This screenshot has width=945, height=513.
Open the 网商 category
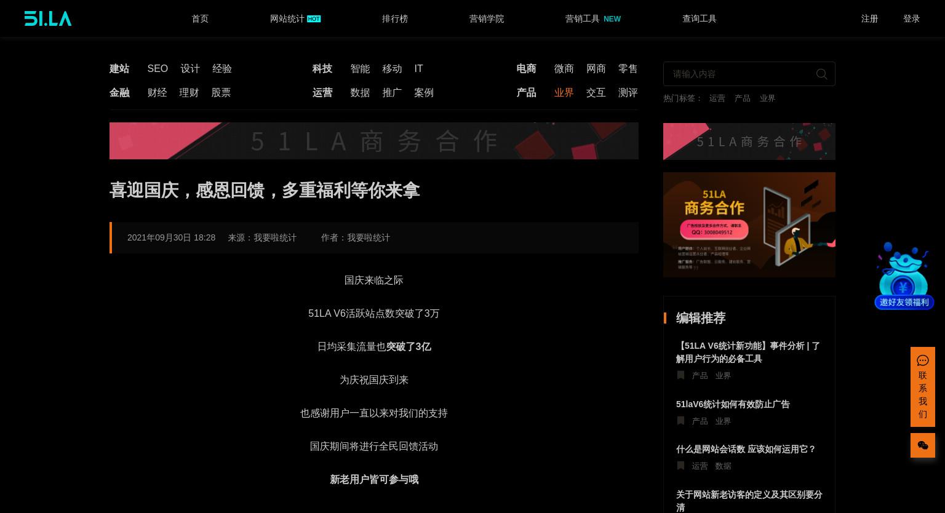point(596,68)
